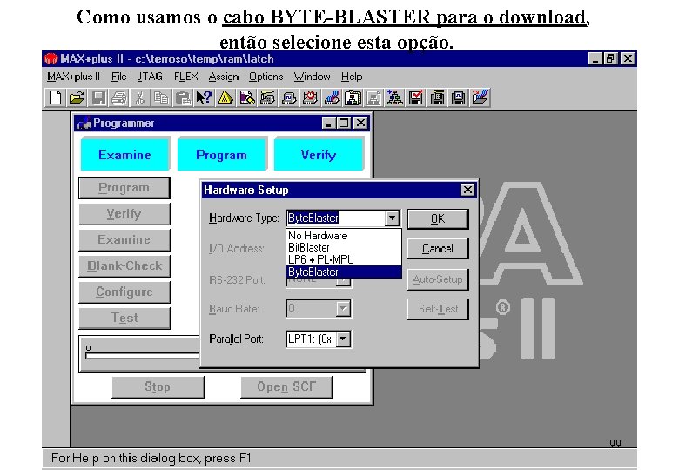
Task: Select BitBlaster in the hardware list
Action: (344, 247)
